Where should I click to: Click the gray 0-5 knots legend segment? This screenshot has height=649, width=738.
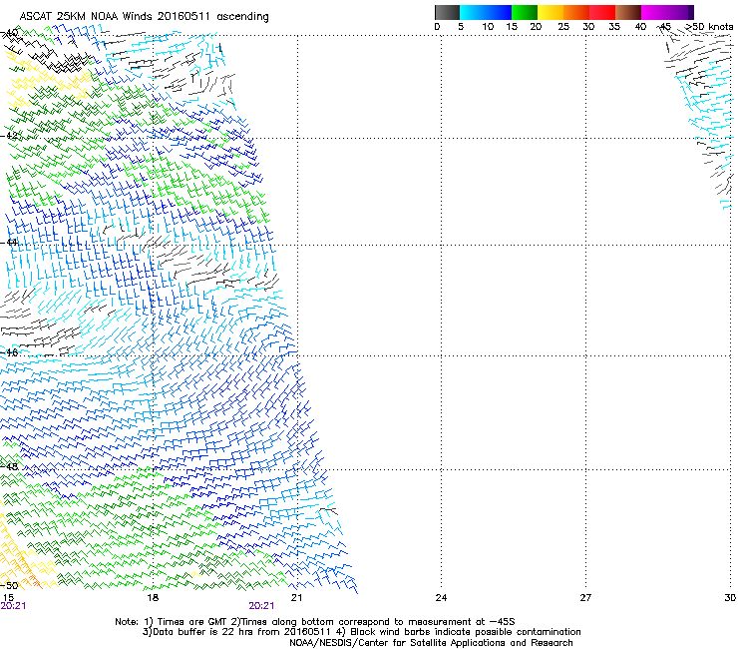448,12
